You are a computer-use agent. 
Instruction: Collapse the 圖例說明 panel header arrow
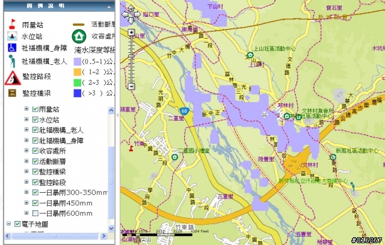tap(109, 7)
